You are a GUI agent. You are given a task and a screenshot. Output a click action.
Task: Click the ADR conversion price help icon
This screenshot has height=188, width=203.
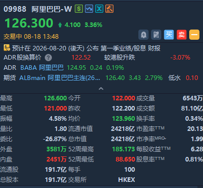pos(48,58)
